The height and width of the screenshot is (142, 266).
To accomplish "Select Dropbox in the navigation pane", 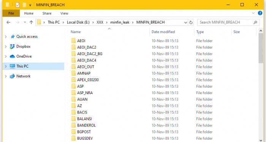I will (x=24, y=46).
